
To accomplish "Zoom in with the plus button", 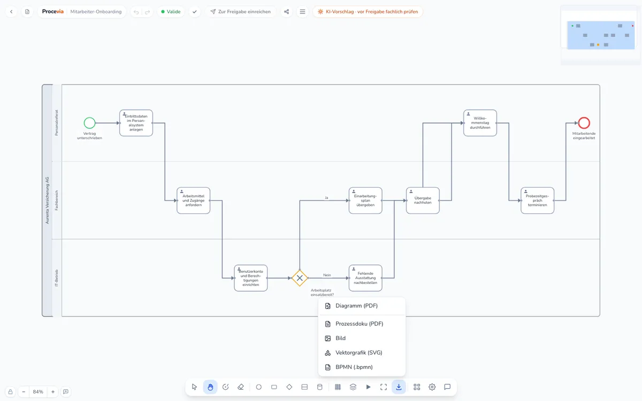I will (53, 392).
